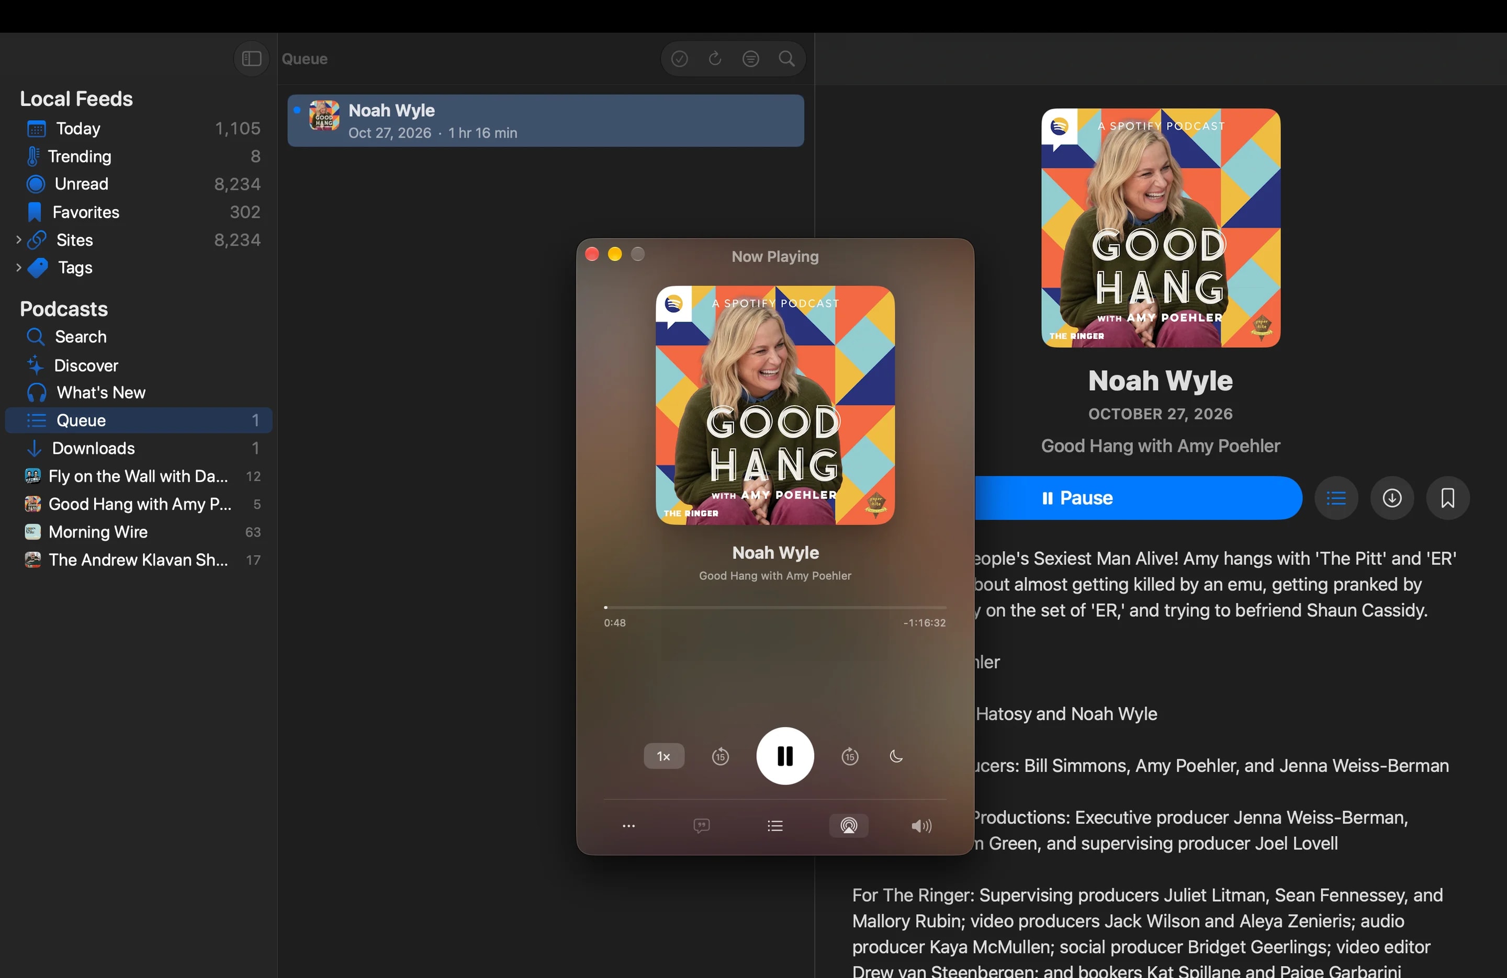Change the 1x playback speed

663,756
